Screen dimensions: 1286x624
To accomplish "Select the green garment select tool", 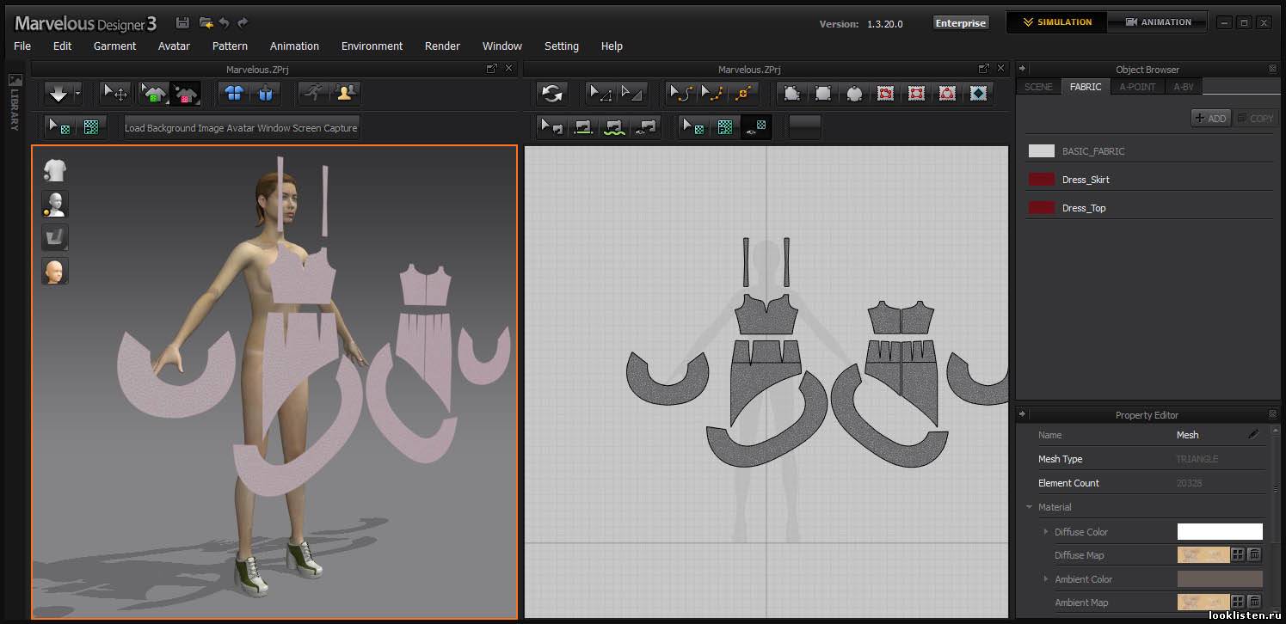I will pos(154,93).
